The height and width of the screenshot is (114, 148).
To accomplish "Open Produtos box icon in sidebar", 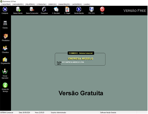I will [6, 36].
